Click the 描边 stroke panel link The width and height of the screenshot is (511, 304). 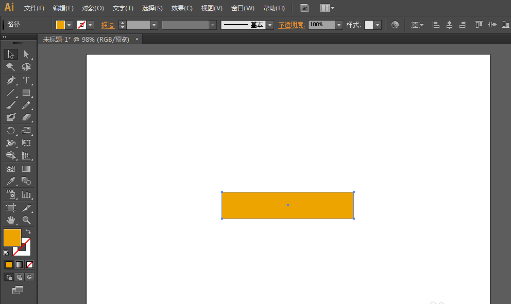pos(108,25)
